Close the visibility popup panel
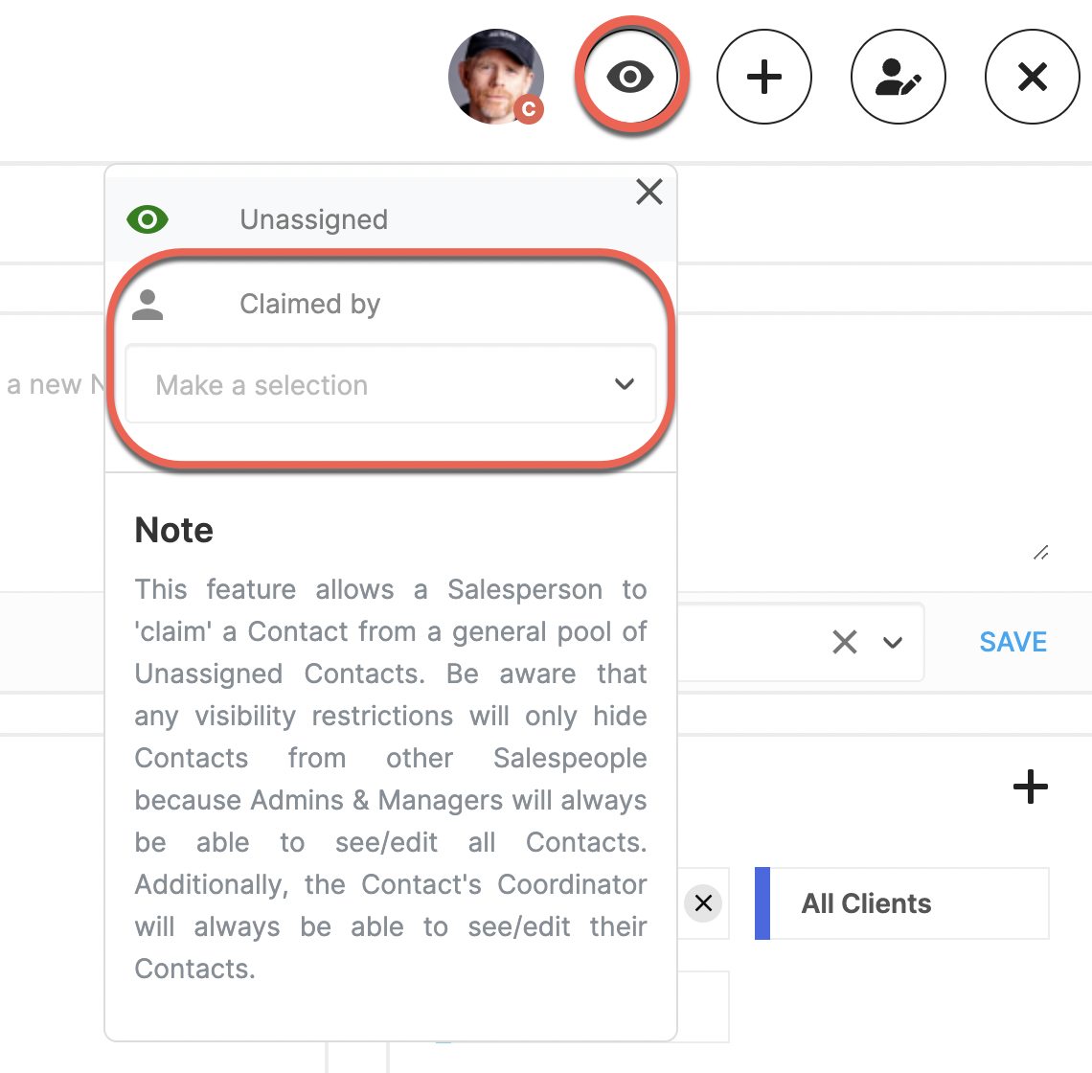Viewport: 1092px width, 1073px height. click(x=649, y=192)
